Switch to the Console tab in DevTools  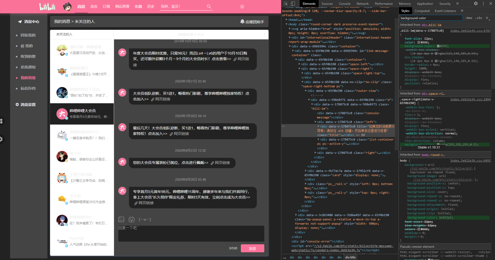coord(344,4)
